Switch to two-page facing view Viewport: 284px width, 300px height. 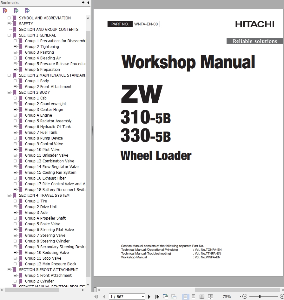tap(202, 297)
